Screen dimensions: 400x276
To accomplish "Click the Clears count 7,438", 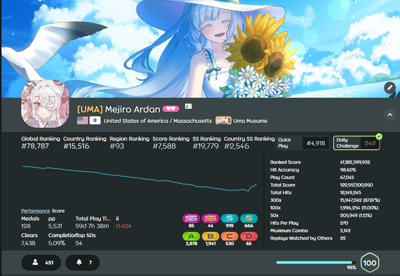I will [x=28, y=243].
